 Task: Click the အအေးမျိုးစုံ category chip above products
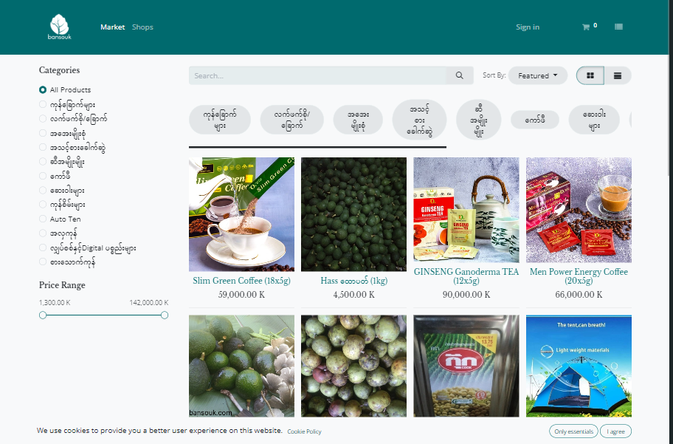click(358, 120)
